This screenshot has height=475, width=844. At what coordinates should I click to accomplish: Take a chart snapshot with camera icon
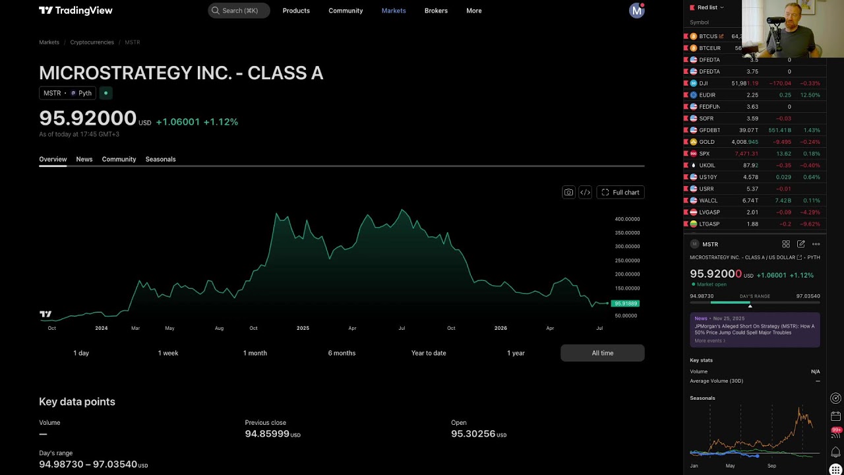click(x=568, y=193)
